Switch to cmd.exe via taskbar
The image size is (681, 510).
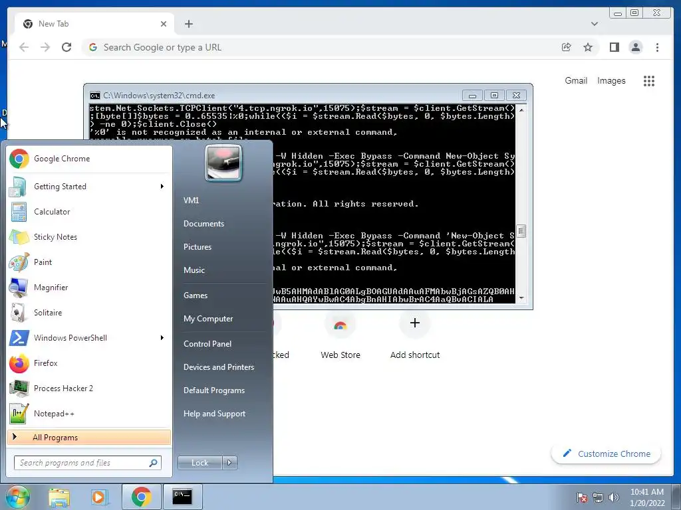pos(182,497)
